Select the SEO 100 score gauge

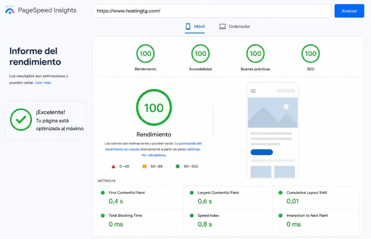point(310,54)
